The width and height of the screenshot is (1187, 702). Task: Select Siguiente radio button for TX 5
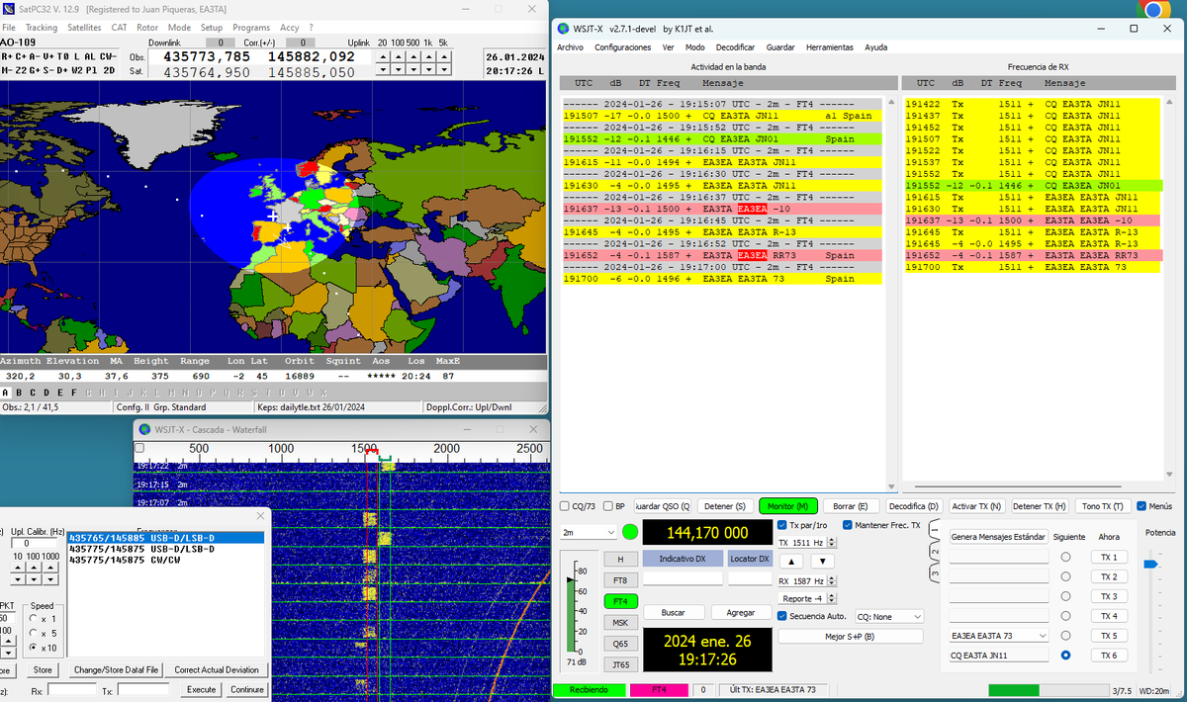click(1065, 636)
